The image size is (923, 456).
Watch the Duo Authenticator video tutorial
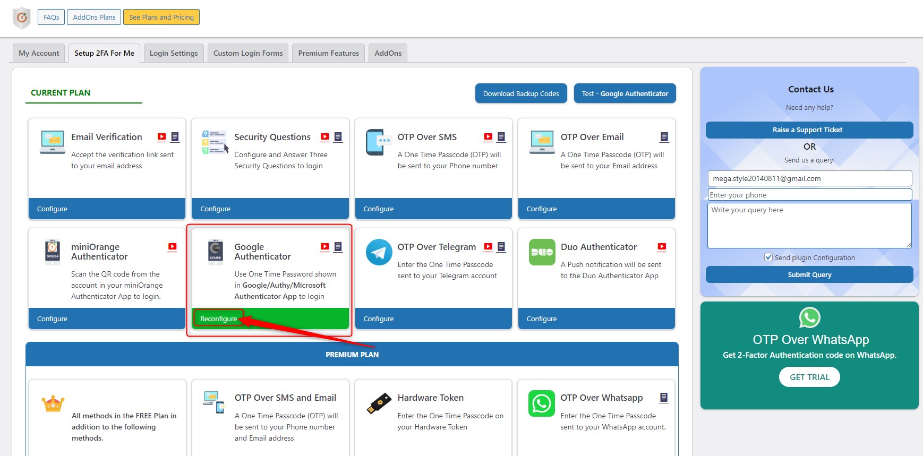(x=662, y=246)
